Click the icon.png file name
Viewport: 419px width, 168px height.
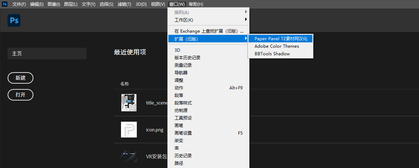coord(155,130)
